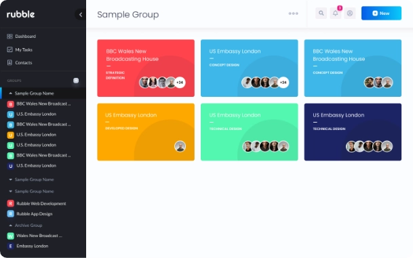Viewport: 413px width, 258px height.
Task: Click the blue New button
Action: tap(381, 13)
